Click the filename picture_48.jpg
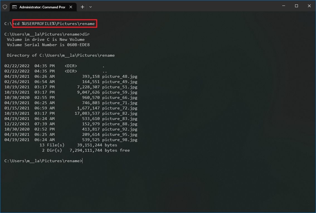The width and height of the screenshot is (316, 213). [x=120, y=76]
